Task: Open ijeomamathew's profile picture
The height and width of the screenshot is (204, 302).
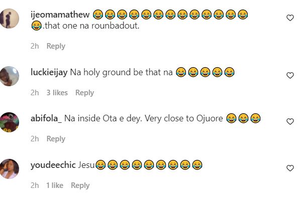Action: (10, 19)
